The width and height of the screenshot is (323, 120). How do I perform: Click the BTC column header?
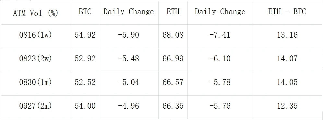[85, 13]
